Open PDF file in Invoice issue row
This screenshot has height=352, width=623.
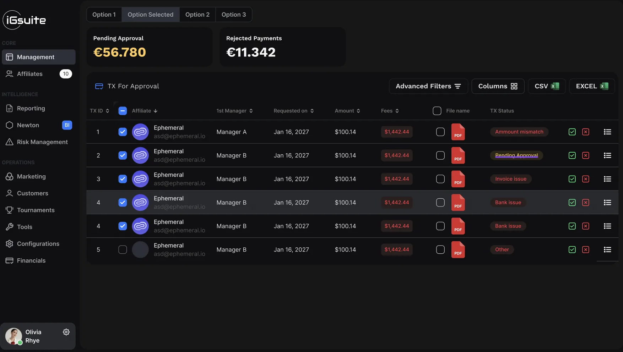pos(458,179)
